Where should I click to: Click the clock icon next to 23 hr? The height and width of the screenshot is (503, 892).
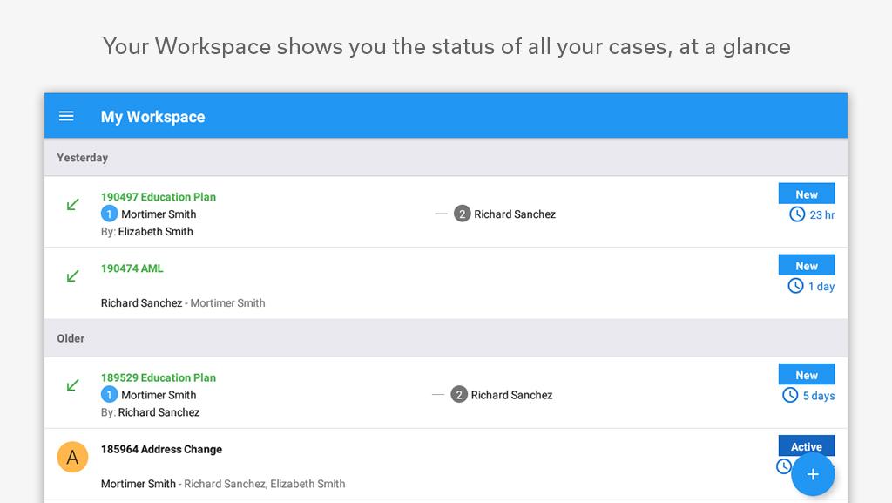(797, 214)
